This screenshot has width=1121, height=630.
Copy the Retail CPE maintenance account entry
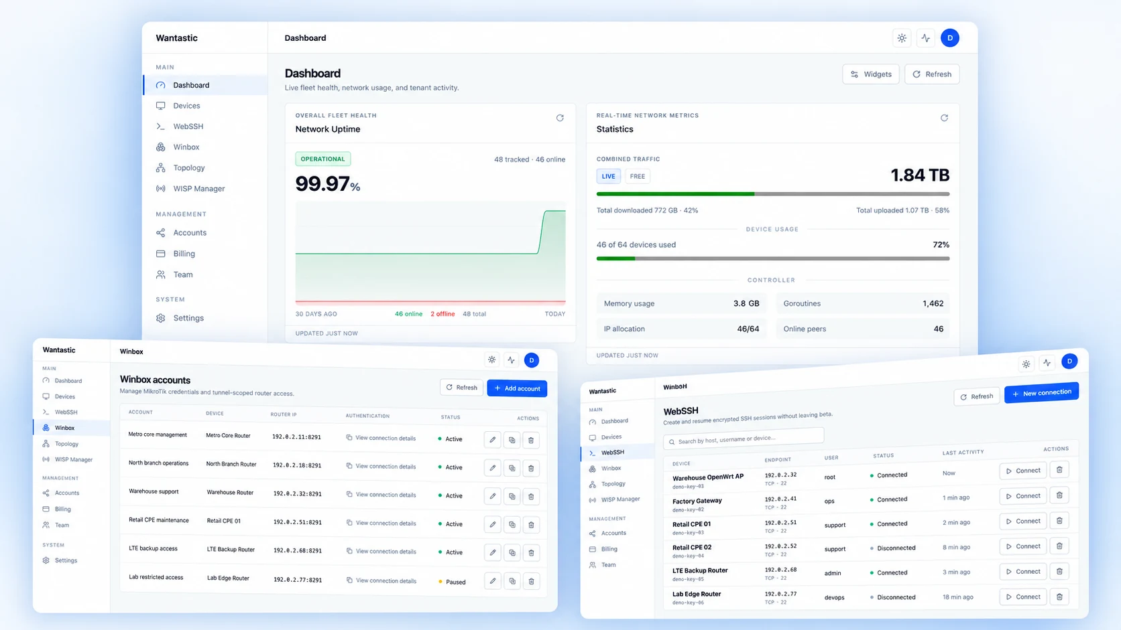512,524
